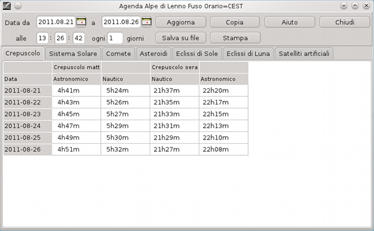Click cell 22h10m
374x231 pixels.
(x=224, y=138)
